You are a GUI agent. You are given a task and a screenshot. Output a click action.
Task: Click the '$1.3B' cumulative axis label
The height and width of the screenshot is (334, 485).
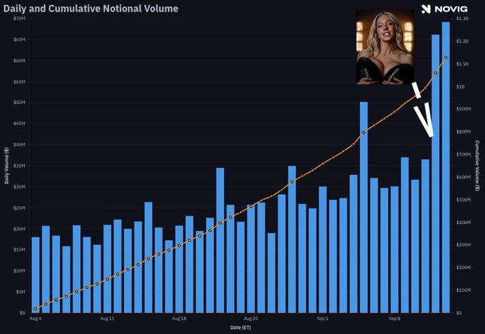point(462,19)
